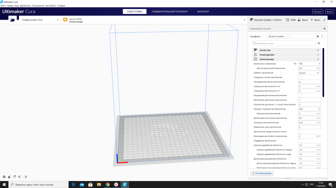Open the Шаблон заполнения dropdown
Image resolution: width=336 pixels, height=188 pixels.
309,73
